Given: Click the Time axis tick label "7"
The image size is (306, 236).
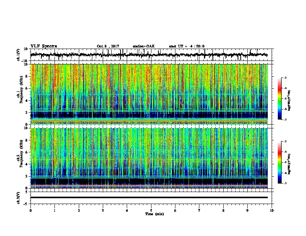Looking at the screenshot, I should [x=199, y=211].
